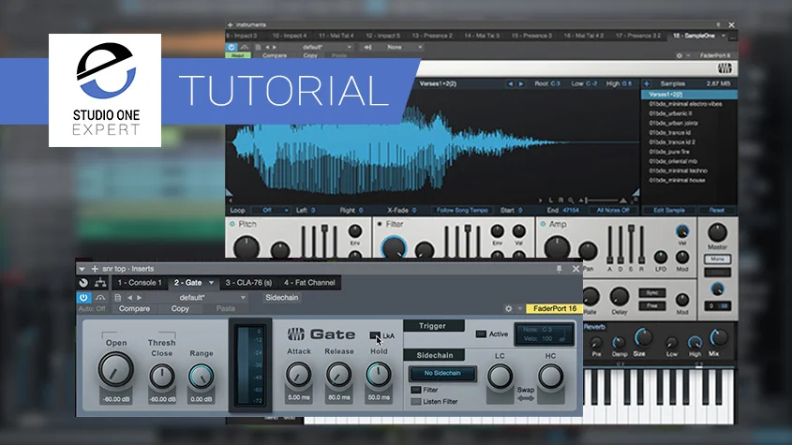This screenshot has width=792, height=445.
Task: Click the power icon in the Gate plugin
Action: tap(83, 298)
